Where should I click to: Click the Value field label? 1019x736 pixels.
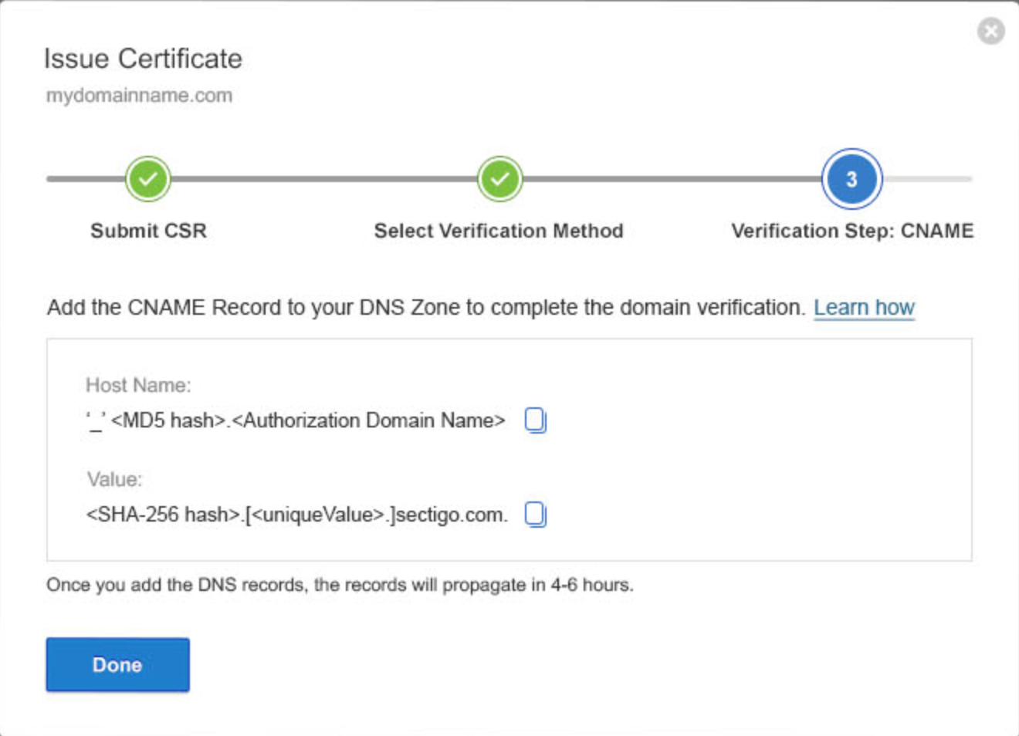[104, 478]
